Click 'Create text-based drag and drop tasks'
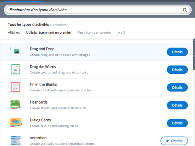195x146 pixels. [59, 73]
